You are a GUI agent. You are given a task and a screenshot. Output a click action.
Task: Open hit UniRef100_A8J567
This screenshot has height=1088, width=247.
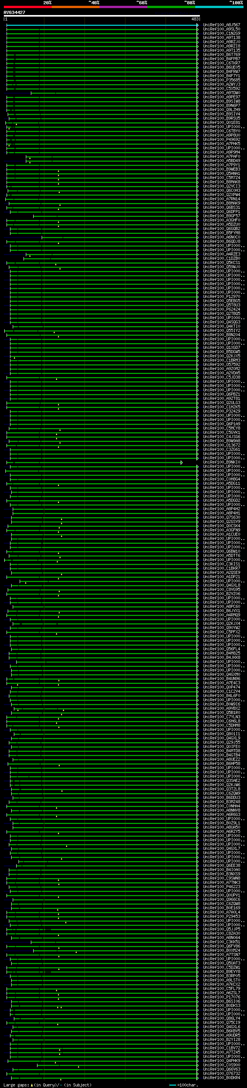pyautogui.click(x=222, y=25)
